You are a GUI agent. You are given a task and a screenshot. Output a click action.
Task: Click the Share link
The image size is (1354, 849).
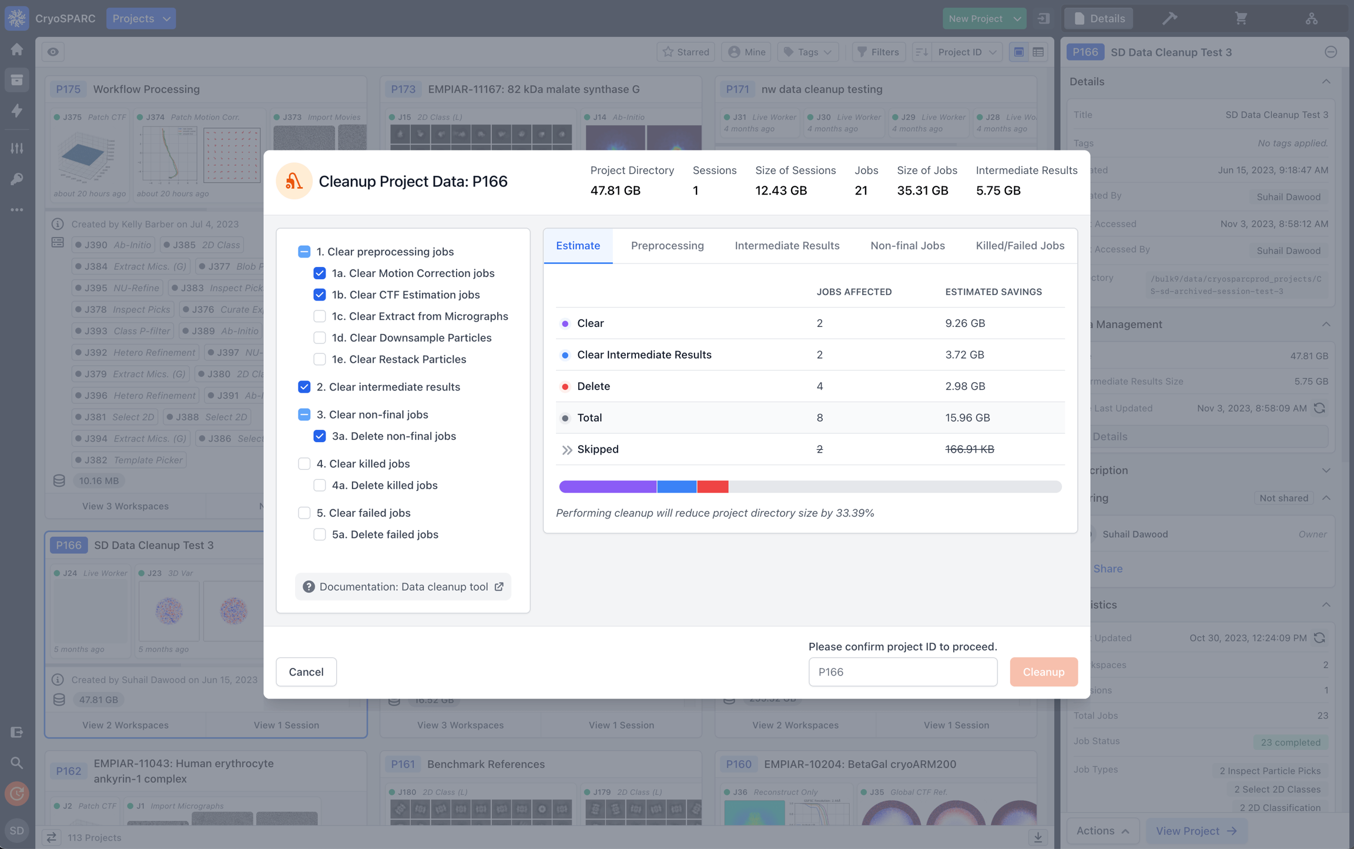(1108, 569)
